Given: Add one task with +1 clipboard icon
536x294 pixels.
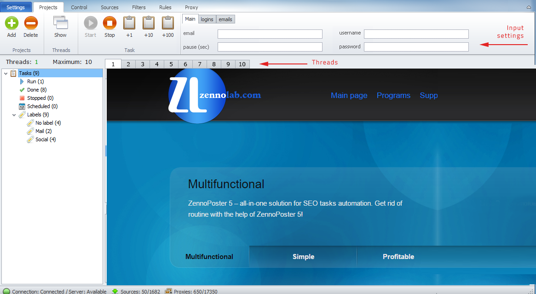Looking at the screenshot, I should tap(129, 23).
